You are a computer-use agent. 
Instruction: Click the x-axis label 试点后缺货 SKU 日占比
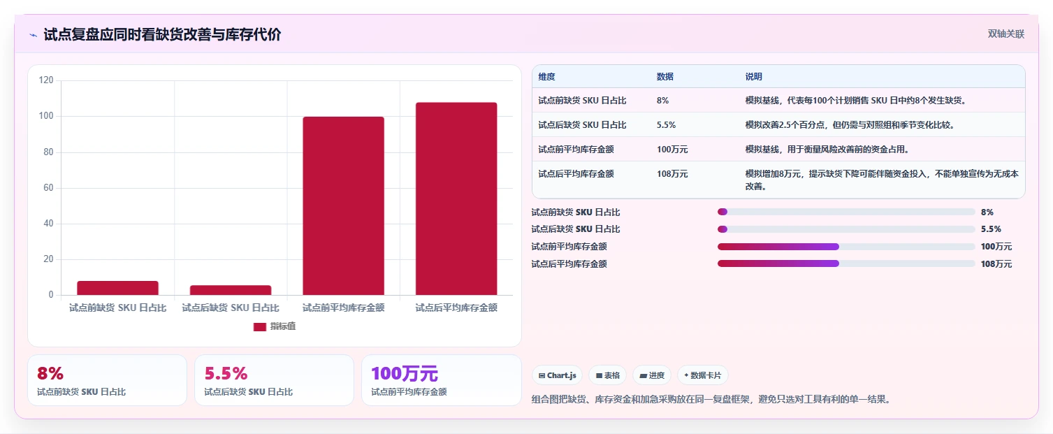[x=231, y=308]
